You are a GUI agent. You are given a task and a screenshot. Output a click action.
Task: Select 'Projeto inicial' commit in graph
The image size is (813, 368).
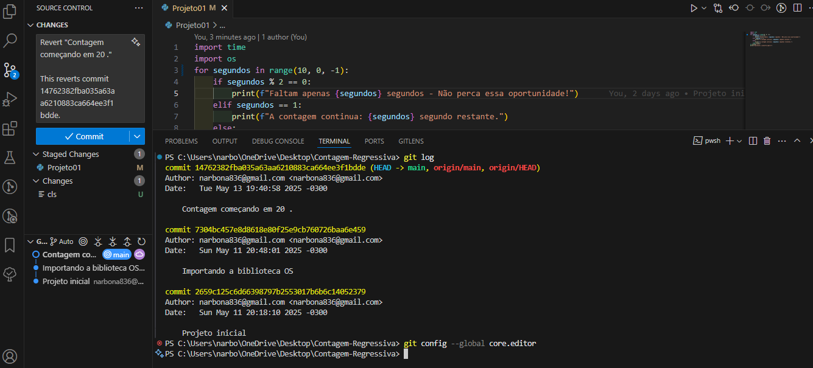point(66,282)
